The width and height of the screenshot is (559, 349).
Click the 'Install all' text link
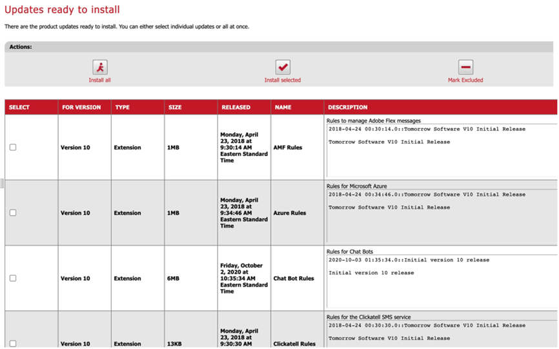(x=99, y=80)
